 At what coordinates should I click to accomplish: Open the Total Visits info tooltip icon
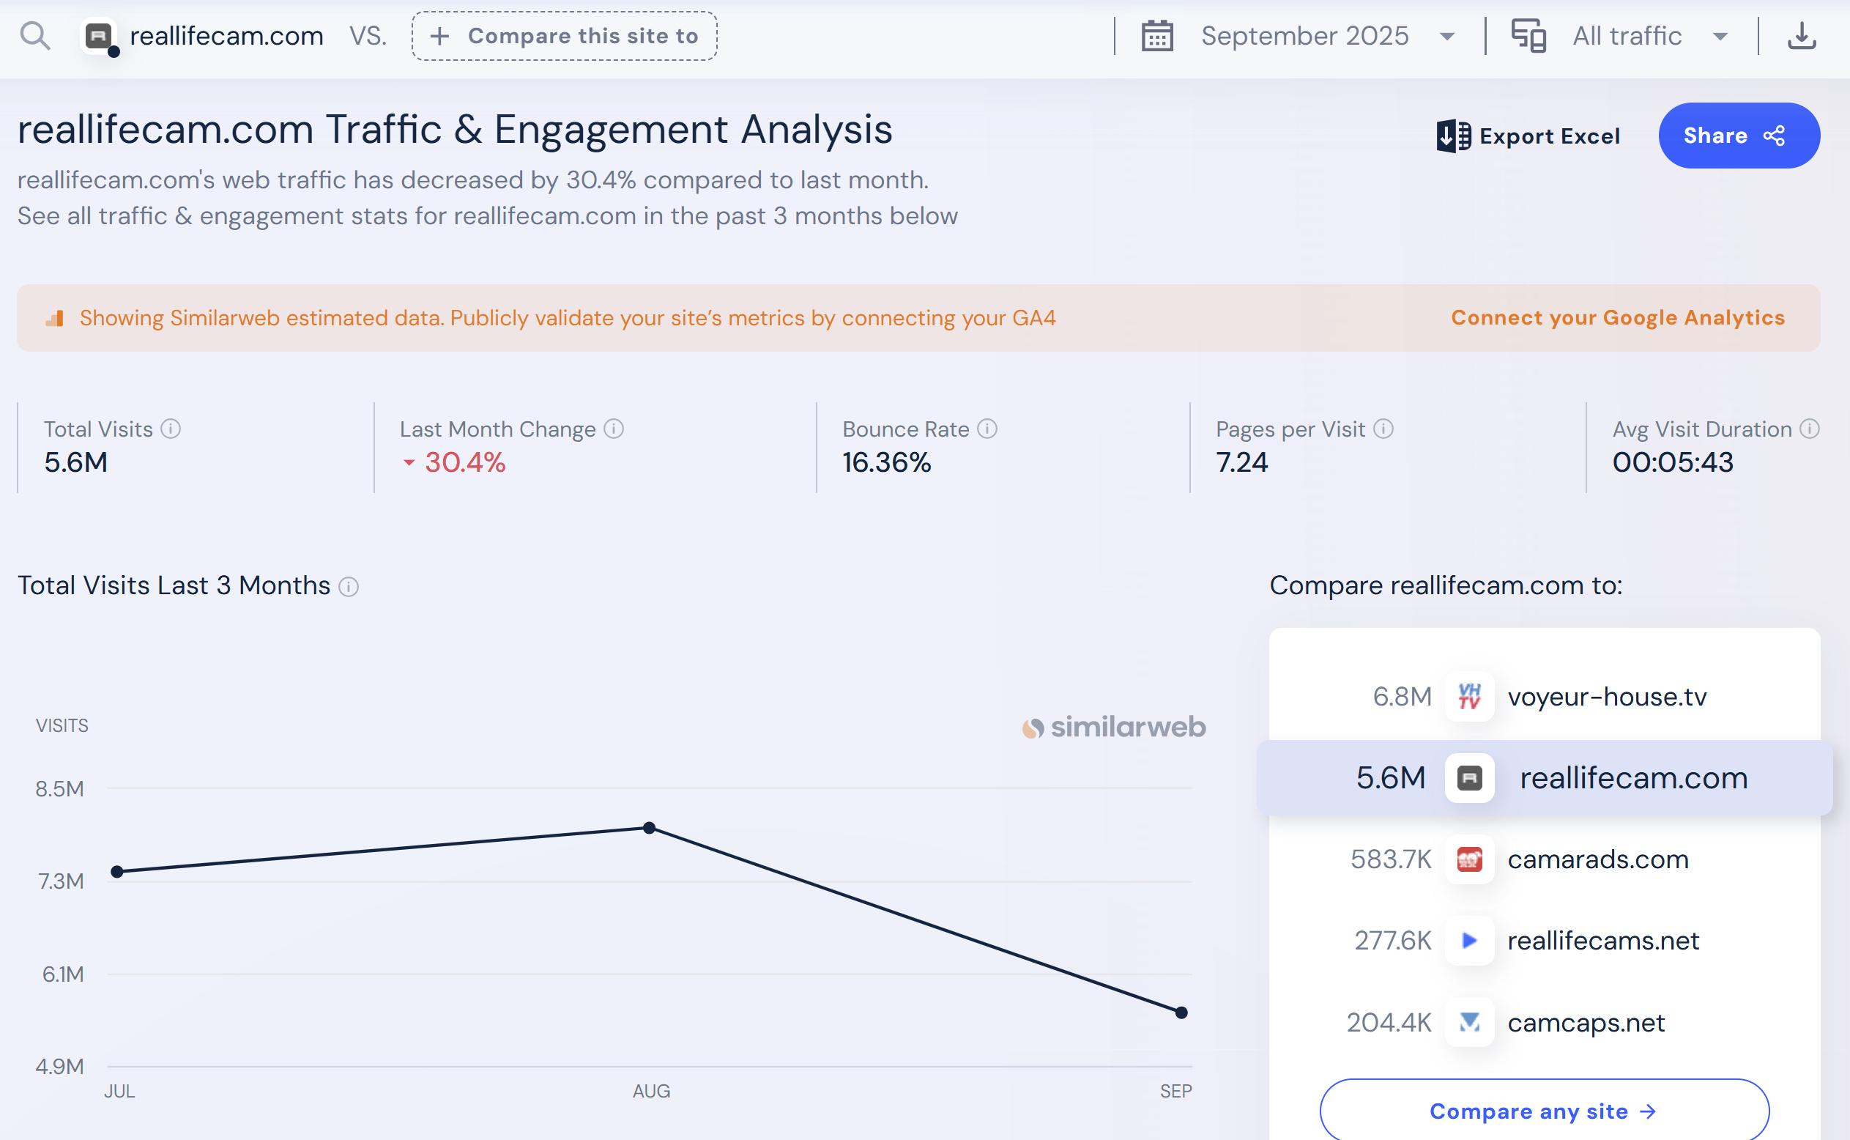(x=171, y=429)
